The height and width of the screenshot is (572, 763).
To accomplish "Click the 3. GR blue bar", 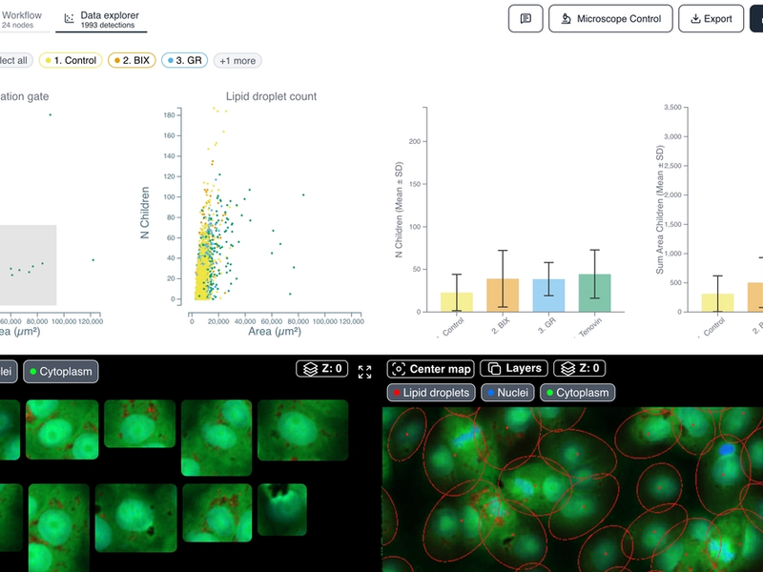I will 549,296.
